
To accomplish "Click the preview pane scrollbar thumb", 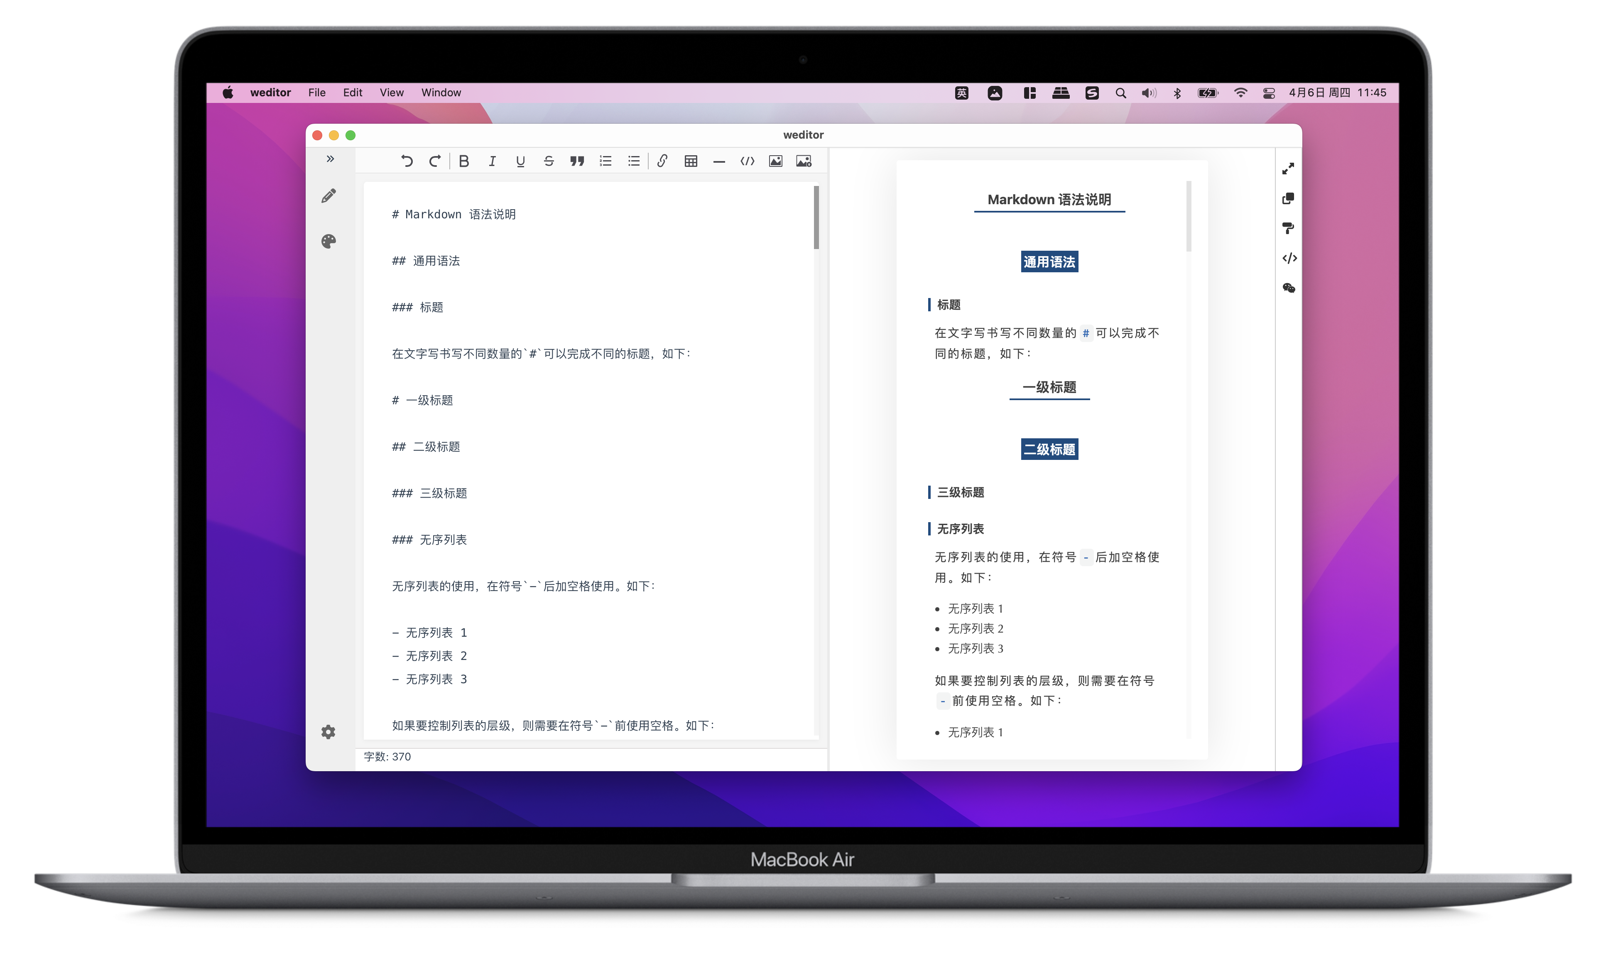I will click(x=1189, y=216).
